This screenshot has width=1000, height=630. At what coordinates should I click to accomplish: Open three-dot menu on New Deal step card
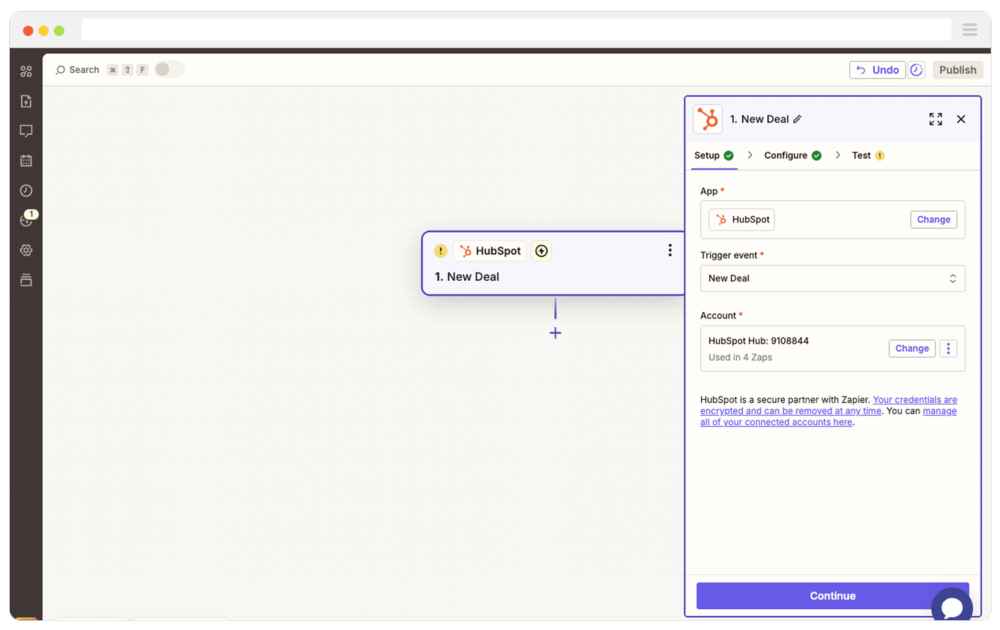click(670, 251)
